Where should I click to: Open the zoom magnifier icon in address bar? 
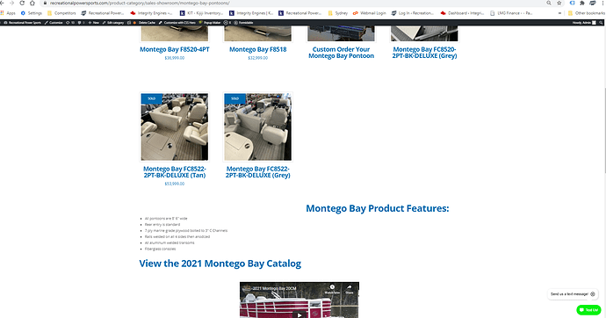549,4
